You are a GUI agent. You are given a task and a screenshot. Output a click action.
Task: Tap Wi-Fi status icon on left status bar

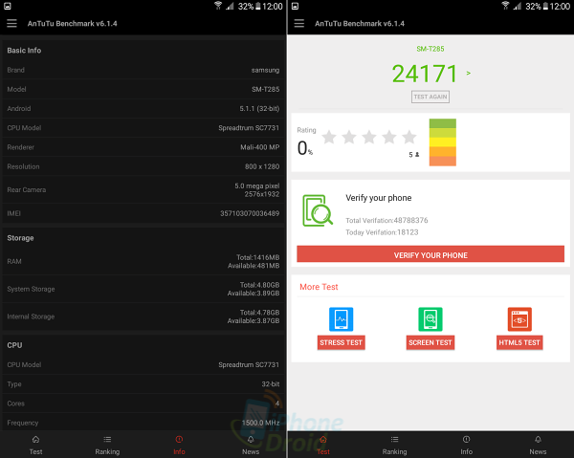(218, 6)
